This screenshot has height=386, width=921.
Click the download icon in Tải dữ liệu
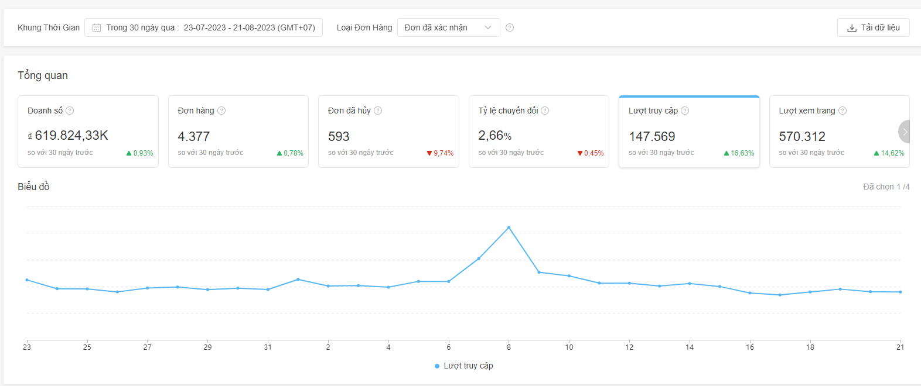pyautogui.click(x=852, y=28)
